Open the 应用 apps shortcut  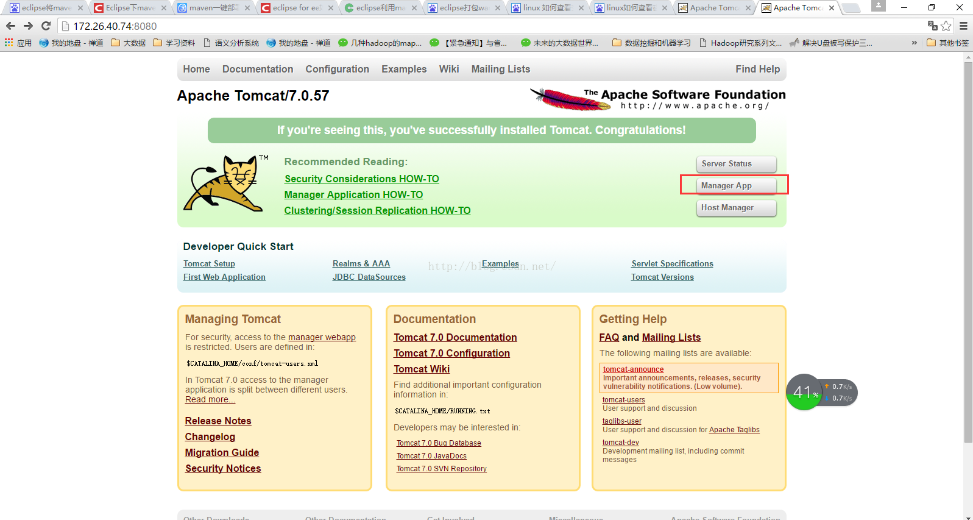[x=18, y=43]
